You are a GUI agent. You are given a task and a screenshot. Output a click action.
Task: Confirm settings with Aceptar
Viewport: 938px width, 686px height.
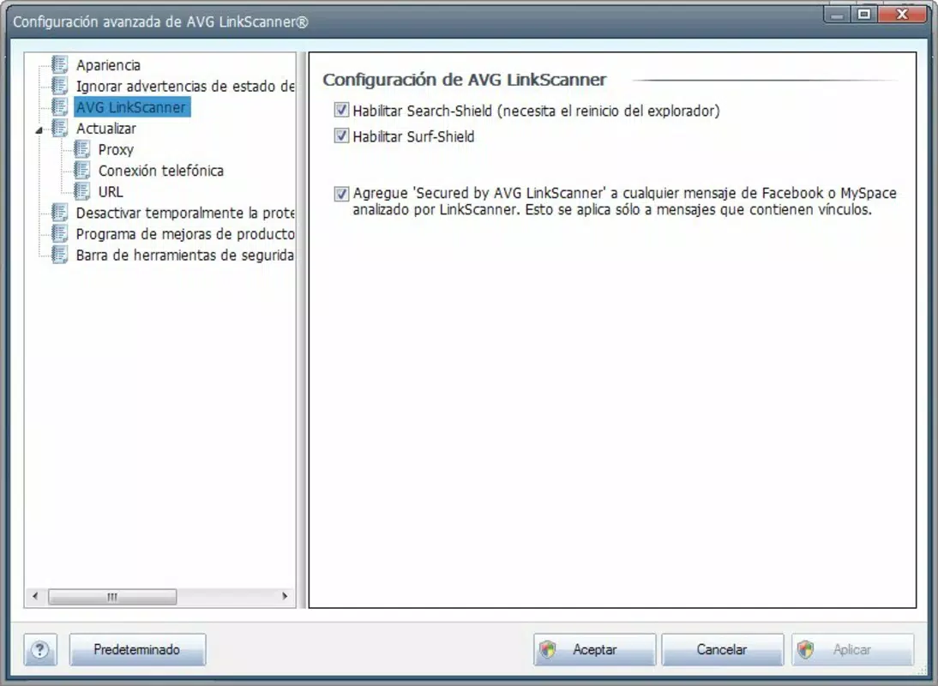point(595,649)
